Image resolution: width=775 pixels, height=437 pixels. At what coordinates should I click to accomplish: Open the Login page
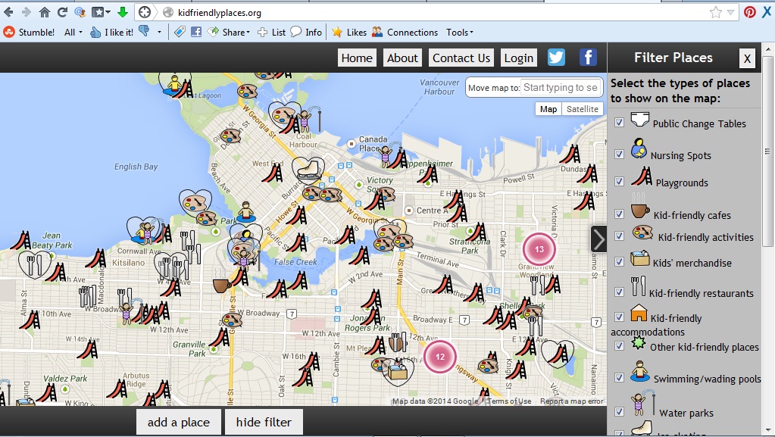tap(518, 58)
